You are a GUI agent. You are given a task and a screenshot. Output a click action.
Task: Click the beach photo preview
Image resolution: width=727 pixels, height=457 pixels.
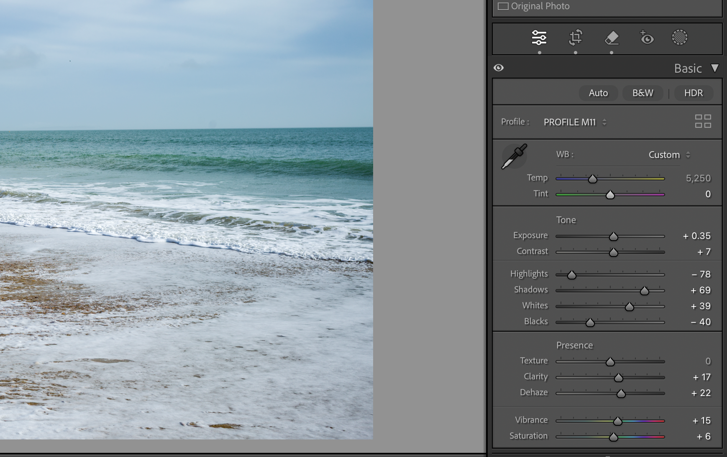(186, 219)
